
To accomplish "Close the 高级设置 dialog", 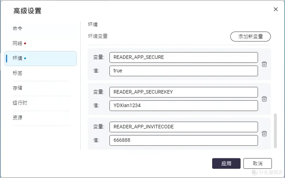I will click(275, 9).
